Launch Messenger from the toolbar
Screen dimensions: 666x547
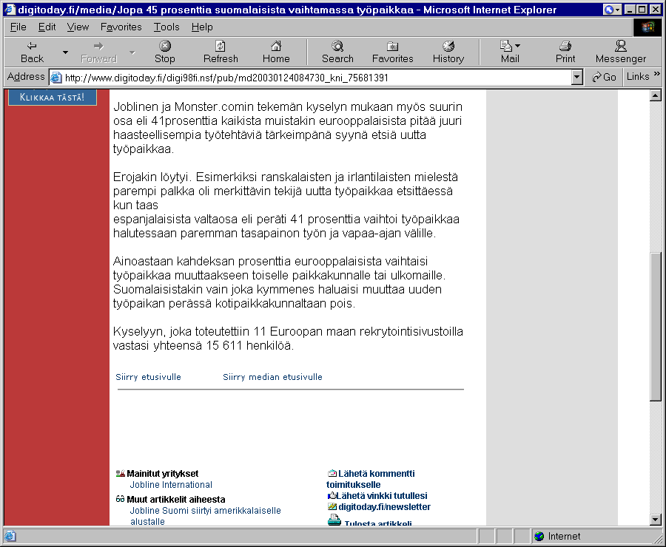click(x=621, y=52)
